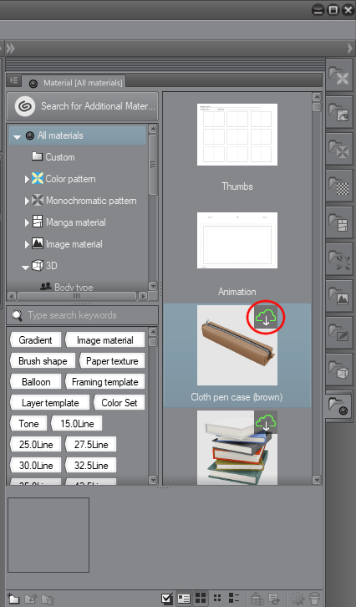
Task: Open the Manga material folder tab icon
Action: coord(339,223)
